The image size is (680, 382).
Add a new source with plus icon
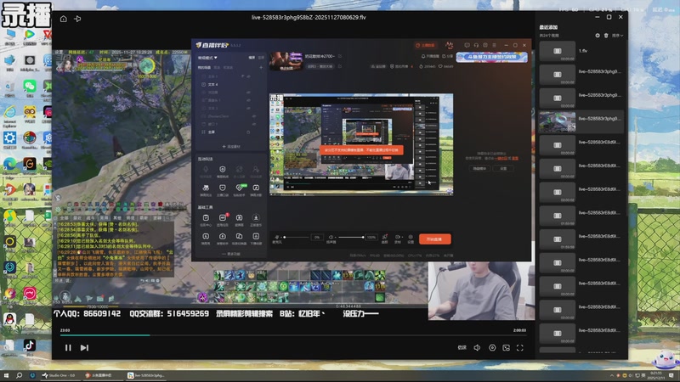pos(261,68)
